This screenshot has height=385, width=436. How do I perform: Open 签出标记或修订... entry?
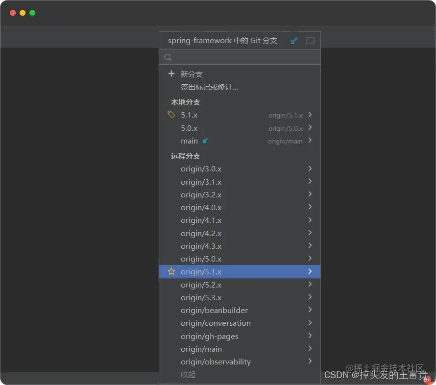[209, 87]
